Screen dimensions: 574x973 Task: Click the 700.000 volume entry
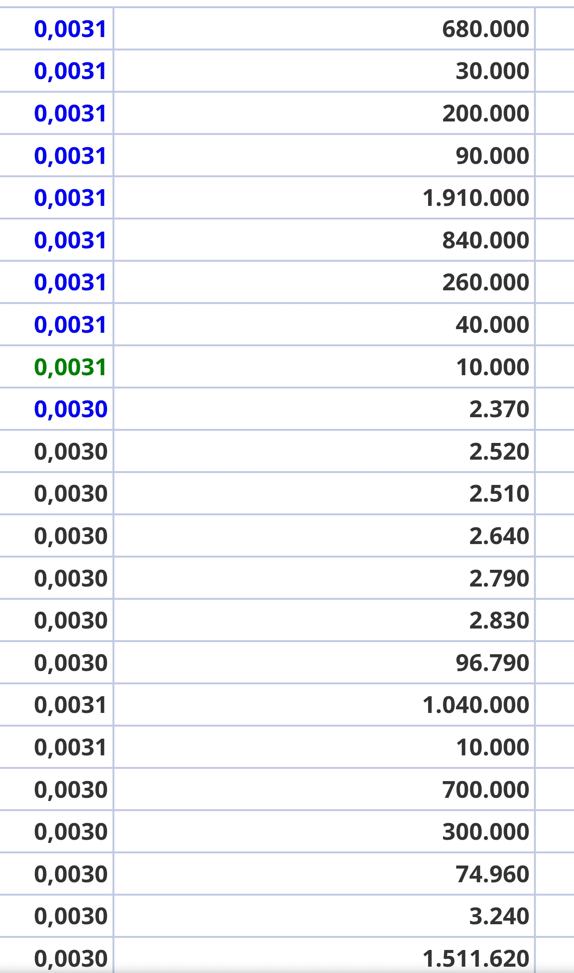click(x=485, y=790)
